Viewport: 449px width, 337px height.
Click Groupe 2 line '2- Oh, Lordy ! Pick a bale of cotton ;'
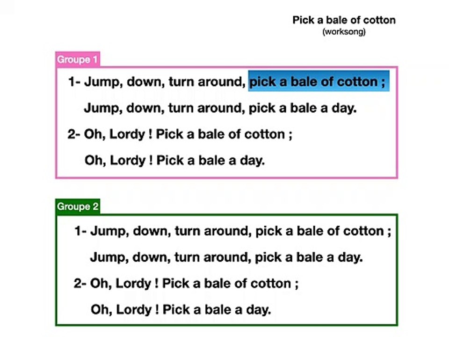(x=186, y=284)
